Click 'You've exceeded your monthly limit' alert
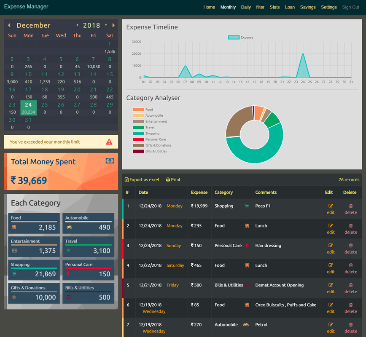 tap(61, 142)
